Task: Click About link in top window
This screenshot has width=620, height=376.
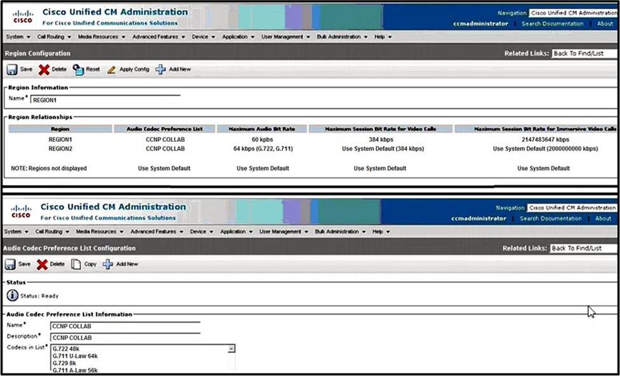Action: tap(605, 24)
